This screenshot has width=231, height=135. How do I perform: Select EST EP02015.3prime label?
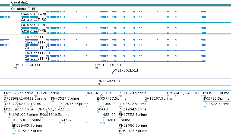[116, 120]
